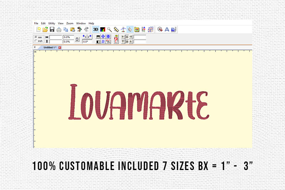Click the greyed-out stitch redo arrow icon

[x=86, y=29]
